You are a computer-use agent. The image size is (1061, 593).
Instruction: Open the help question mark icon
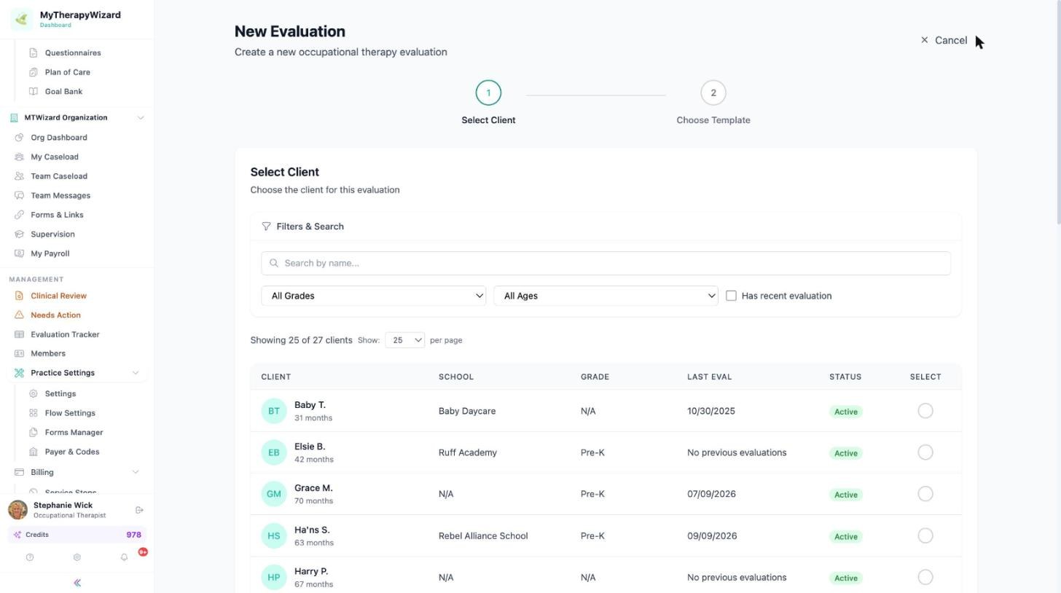click(x=30, y=557)
